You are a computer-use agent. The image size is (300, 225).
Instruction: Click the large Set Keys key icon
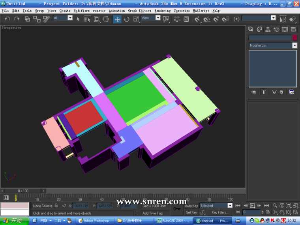pos(176,209)
